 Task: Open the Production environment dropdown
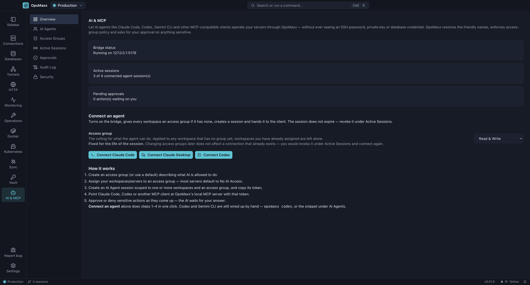(68, 6)
